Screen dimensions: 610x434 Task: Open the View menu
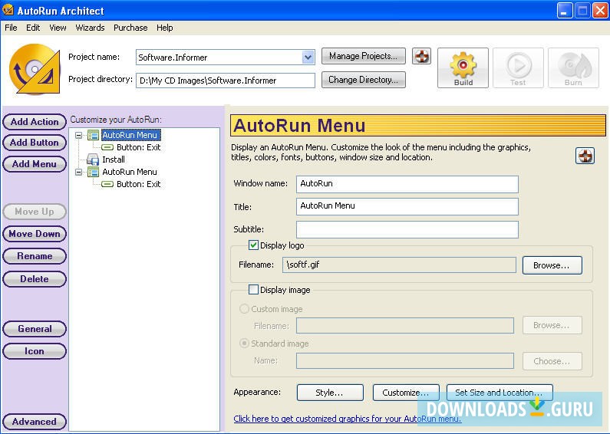pyautogui.click(x=58, y=28)
